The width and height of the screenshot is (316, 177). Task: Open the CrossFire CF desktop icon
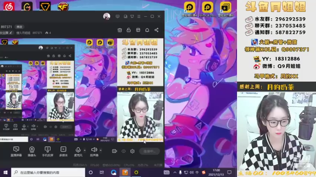pyautogui.click(x=63, y=6)
